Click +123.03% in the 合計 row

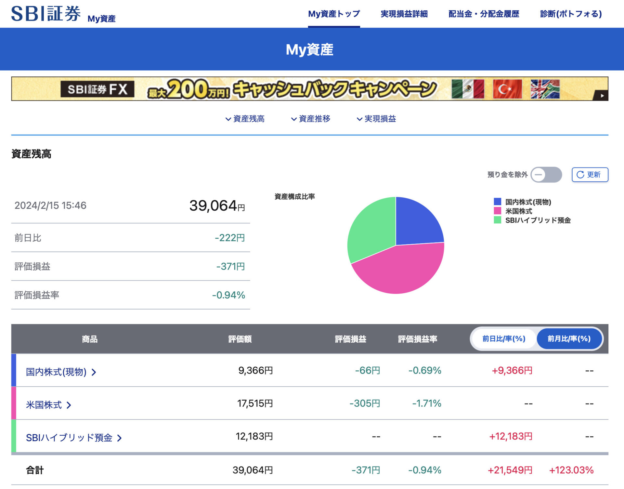point(571,470)
